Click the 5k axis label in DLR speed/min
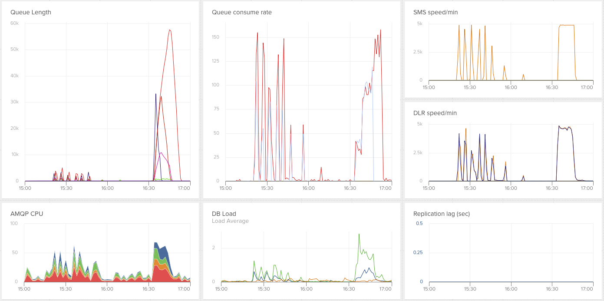Viewport: 604px width, 301px height. 420,124
